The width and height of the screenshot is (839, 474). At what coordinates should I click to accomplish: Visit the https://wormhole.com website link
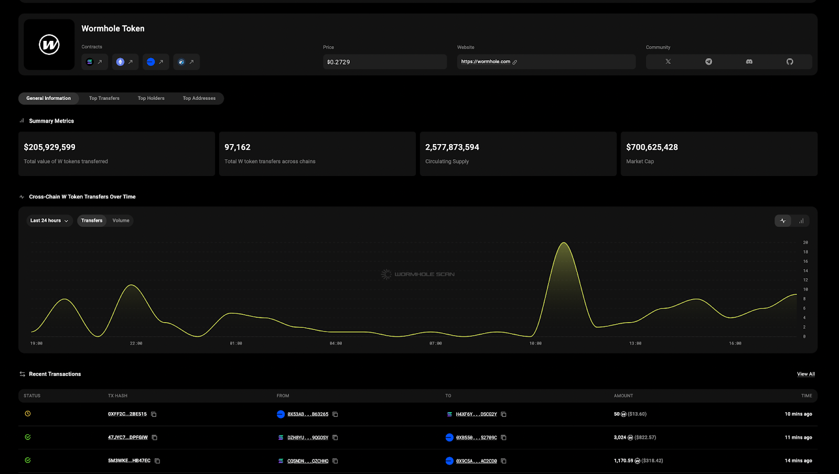[489, 62]
